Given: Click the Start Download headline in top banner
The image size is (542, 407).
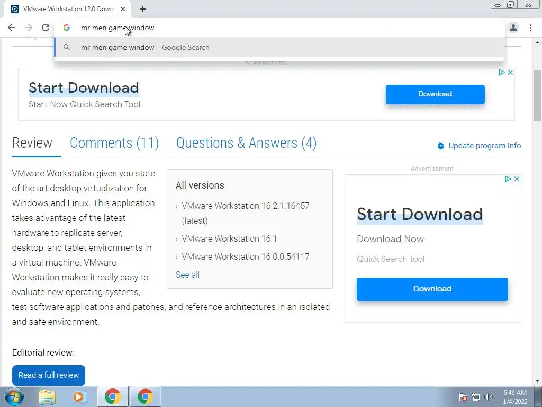Looking at the screenshot, I should click(x=84, y=88).
